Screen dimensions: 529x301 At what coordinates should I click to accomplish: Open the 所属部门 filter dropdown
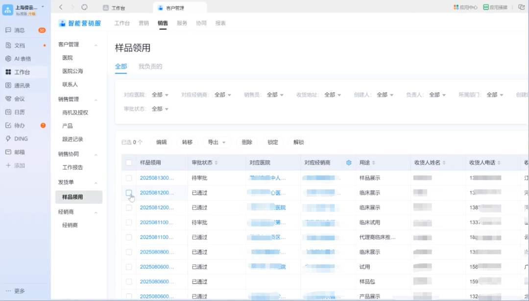[x=495, y=95]
